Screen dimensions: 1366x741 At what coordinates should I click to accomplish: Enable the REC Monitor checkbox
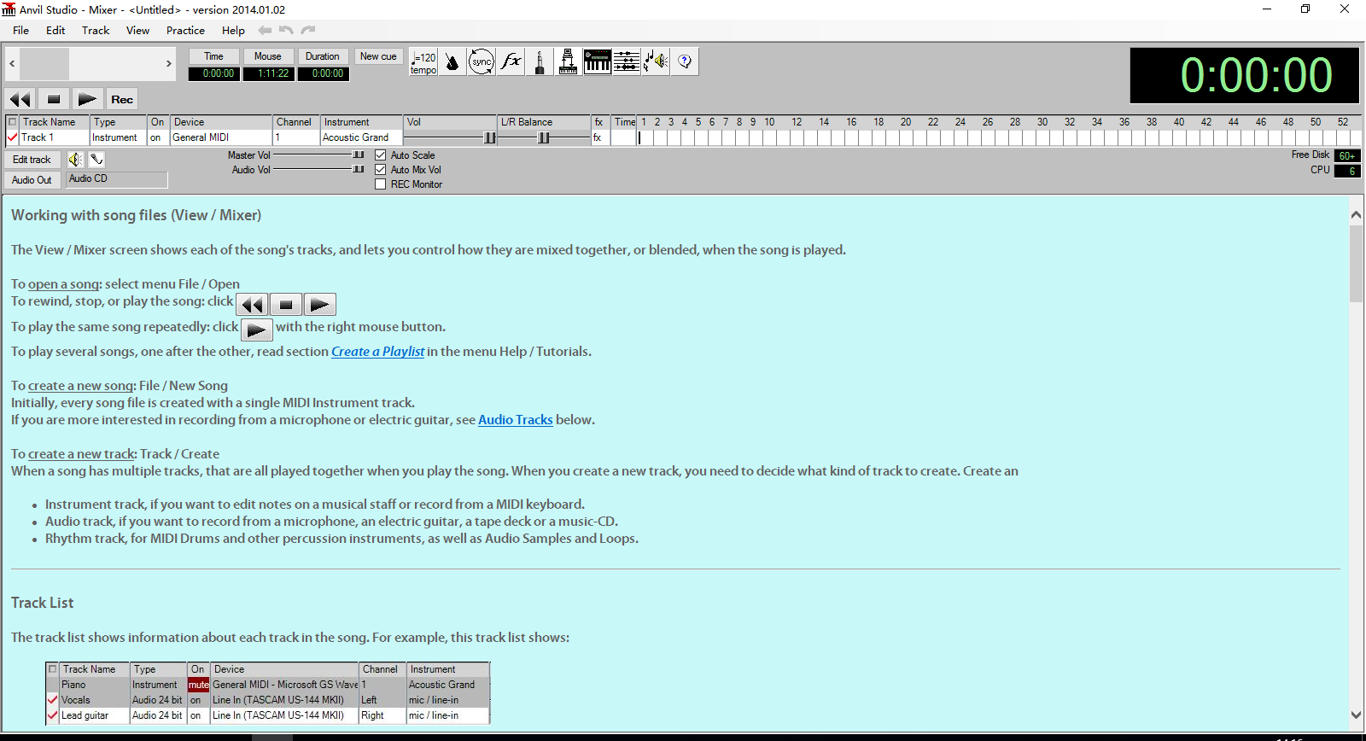(381, 184)
